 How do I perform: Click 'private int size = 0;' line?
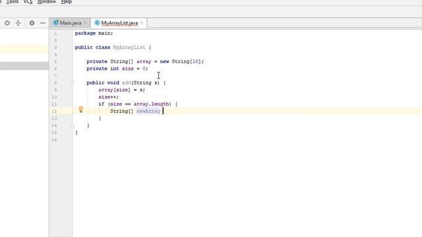(117, 68)
